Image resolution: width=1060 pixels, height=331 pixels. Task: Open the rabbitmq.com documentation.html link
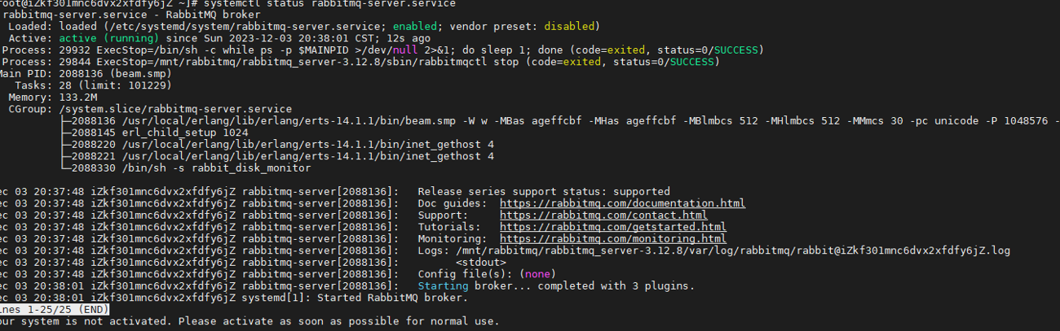click(622, 203)
